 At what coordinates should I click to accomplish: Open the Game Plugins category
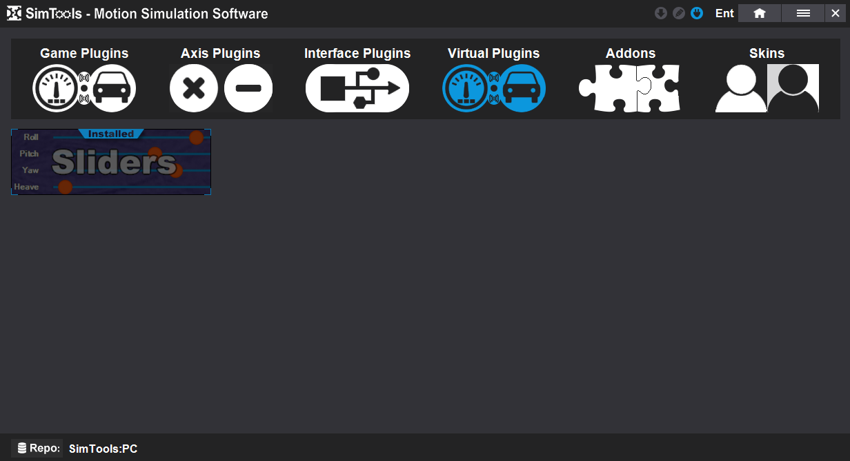tap(84, 79)
